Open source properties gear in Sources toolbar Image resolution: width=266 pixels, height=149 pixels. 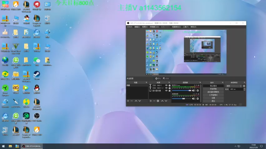coord(158,101)
